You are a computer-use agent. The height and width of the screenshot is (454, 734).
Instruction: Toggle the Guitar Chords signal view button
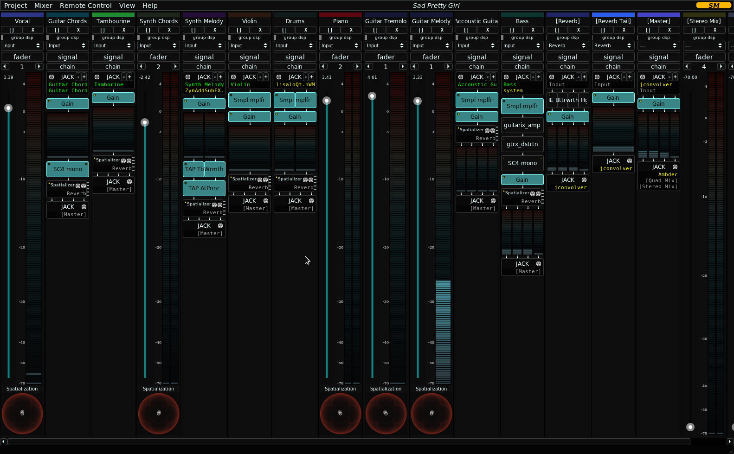coord(68,57)
